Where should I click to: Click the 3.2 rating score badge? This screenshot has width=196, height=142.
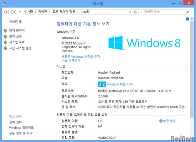[102, 84]
